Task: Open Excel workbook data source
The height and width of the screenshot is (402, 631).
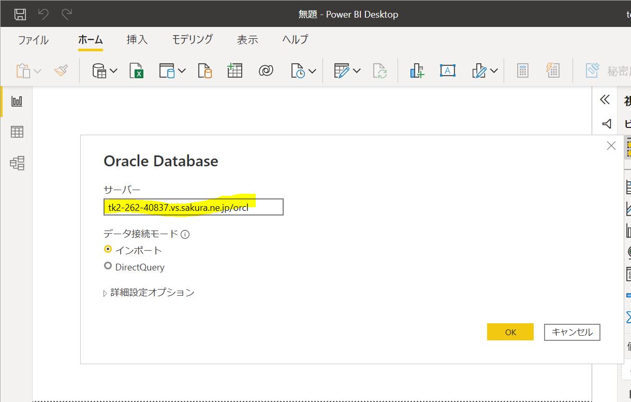Action: pos(136,71)
